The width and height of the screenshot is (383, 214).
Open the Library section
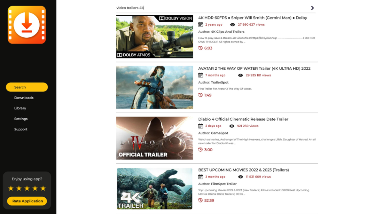point(20,108)
